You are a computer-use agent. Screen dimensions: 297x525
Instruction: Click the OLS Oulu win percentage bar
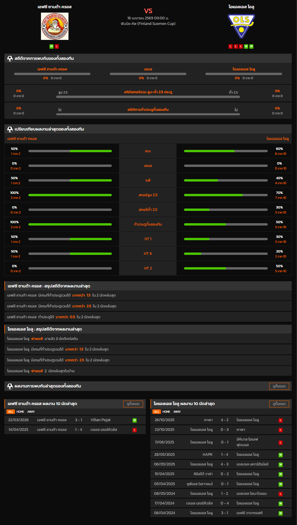[226, 151]
